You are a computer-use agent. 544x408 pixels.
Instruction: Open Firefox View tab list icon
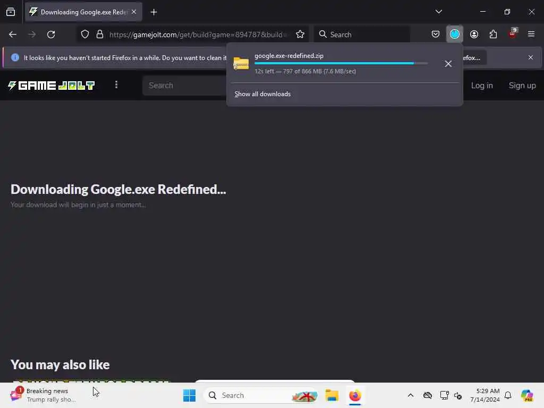pyautogui.click(x=11, y=12)
